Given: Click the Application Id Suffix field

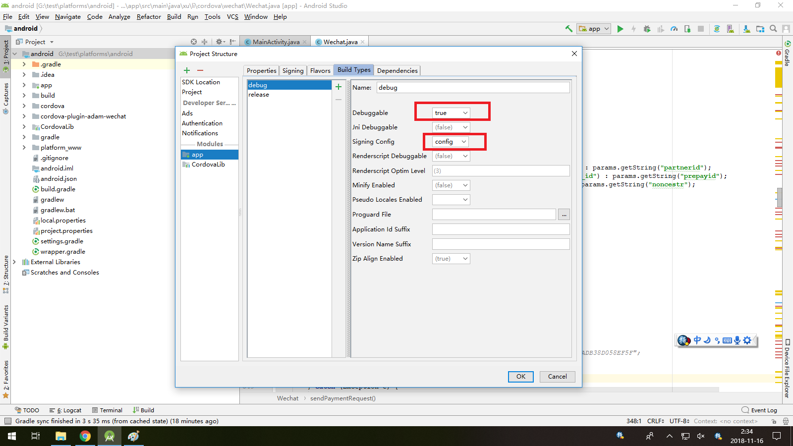Looking at the screenshot, I should click(x=501, y=229).
